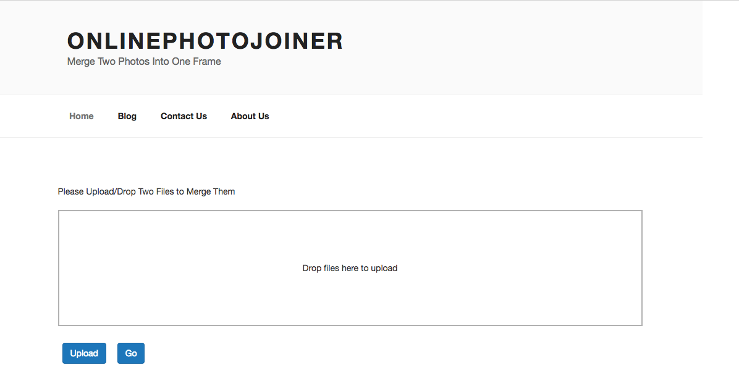
Task: Click the site subtitle under the logo
Action: [x=144, y=62]
